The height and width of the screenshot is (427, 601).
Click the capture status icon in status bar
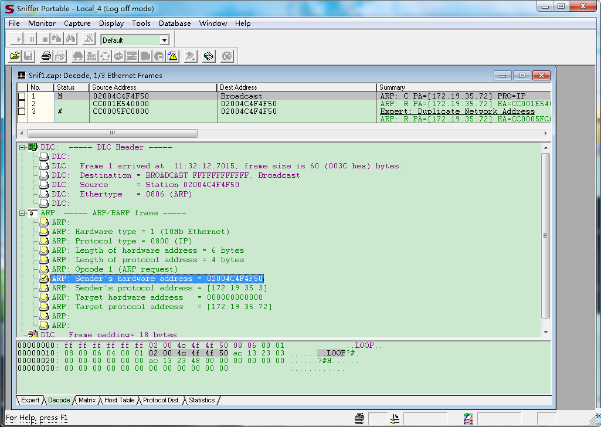pyautogui.click(x=395, y=418)
